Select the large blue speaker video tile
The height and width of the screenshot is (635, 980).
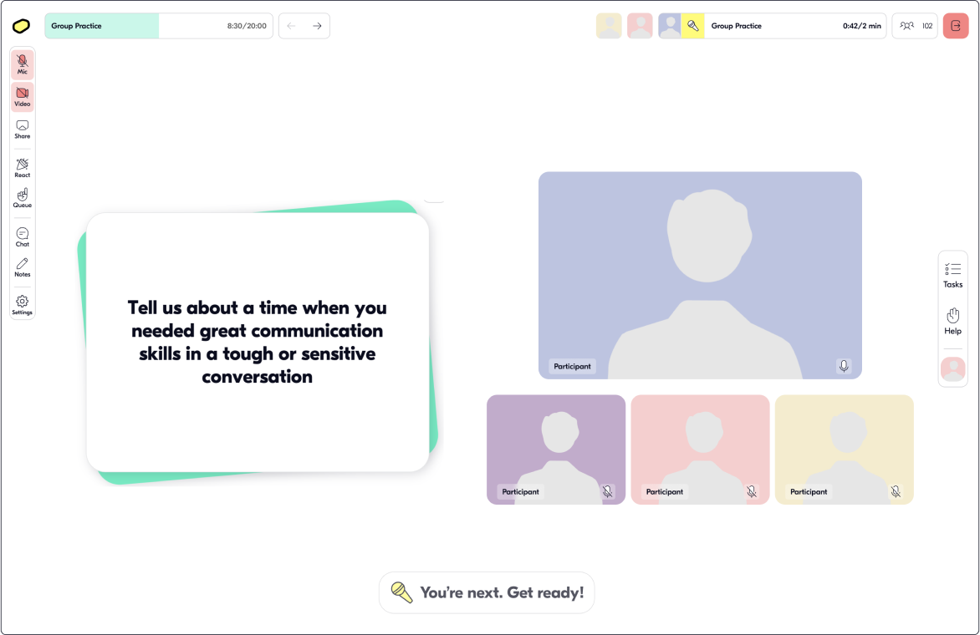700,276
